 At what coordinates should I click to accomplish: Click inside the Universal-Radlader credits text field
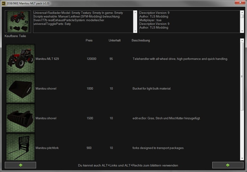(x=83, y=22)
